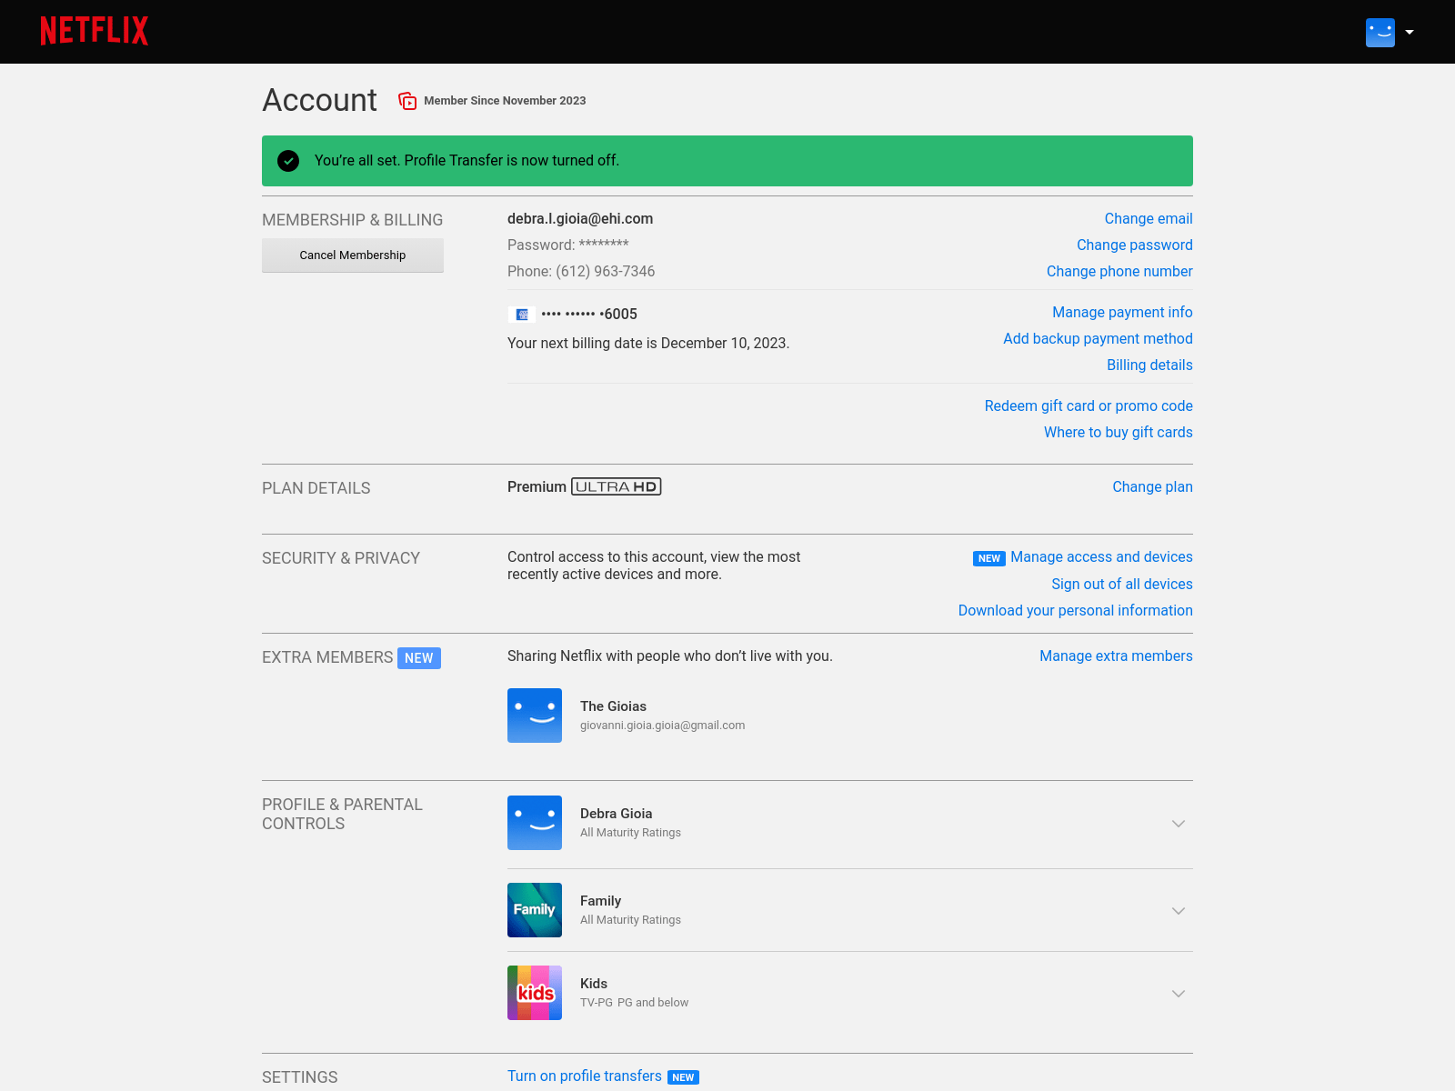Click Control access to this account description
Screen dimensions: 1455x1091
click(654, 566)
